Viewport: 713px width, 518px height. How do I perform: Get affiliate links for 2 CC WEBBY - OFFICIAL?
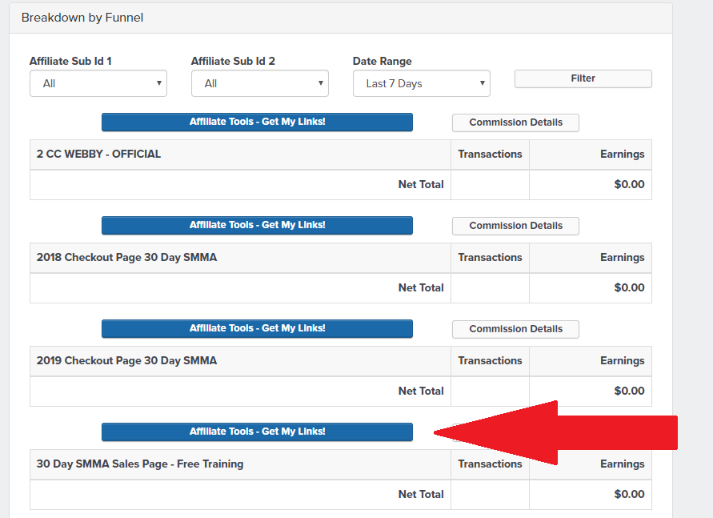[257, 122]
